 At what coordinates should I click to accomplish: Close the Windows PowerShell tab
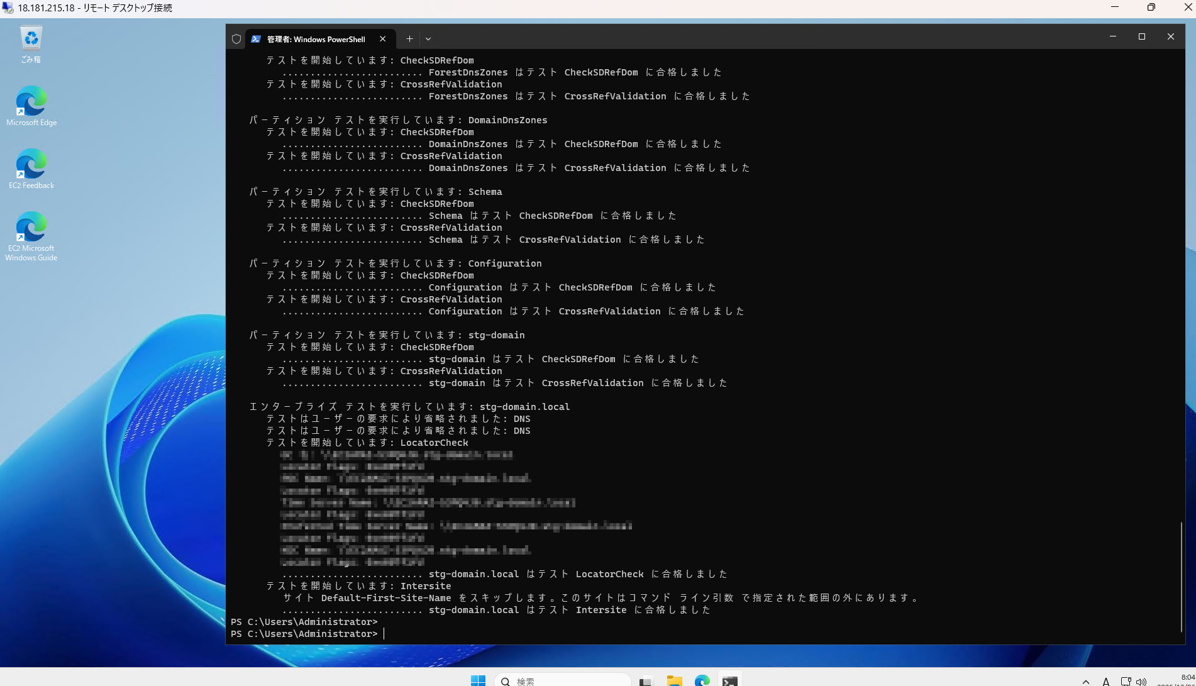pos(383,38)
